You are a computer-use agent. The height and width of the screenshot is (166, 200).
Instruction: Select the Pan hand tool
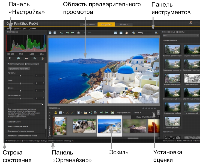coord(126,33)
